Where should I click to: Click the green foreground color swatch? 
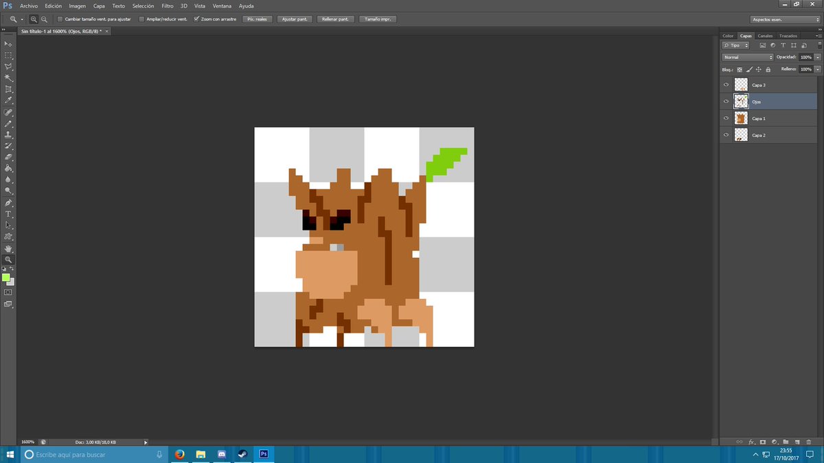click(x=5, y=277)
